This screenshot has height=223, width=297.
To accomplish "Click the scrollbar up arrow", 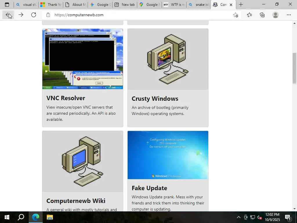I will coord(294,23).
